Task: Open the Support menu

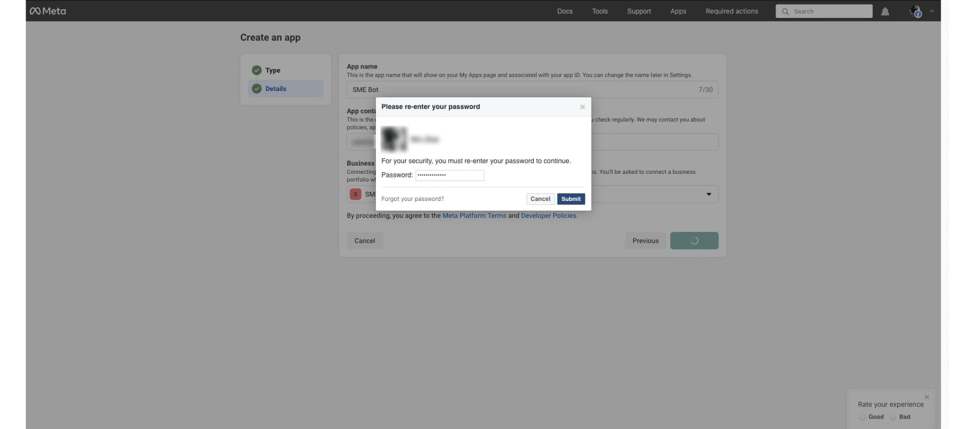Action: [639, 11]
